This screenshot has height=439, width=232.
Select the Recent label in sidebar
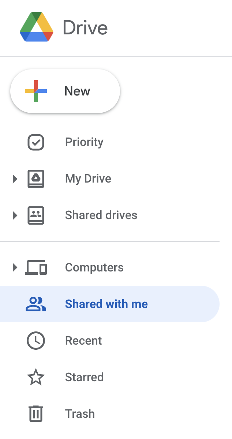click(83, 341)
